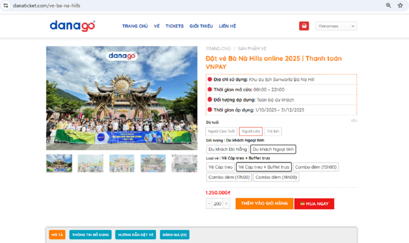Select the Người Cao Tuổi age option
409x243 pixels.
tap(221, 131)
